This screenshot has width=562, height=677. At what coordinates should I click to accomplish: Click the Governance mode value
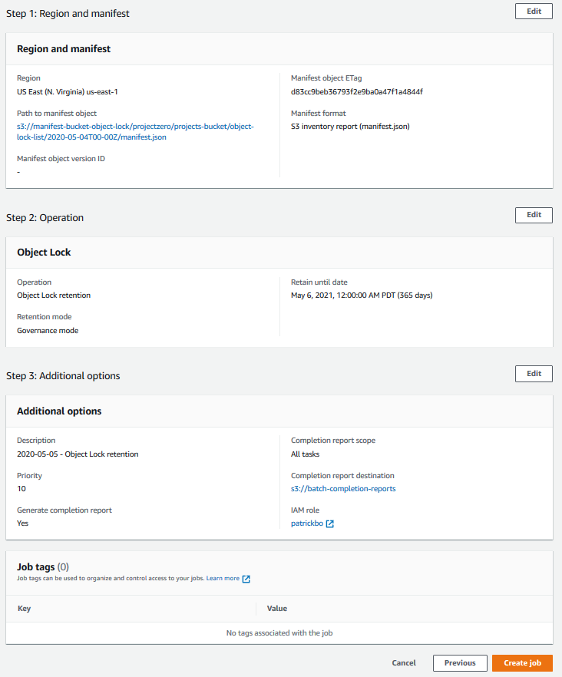tap(48, 330)
